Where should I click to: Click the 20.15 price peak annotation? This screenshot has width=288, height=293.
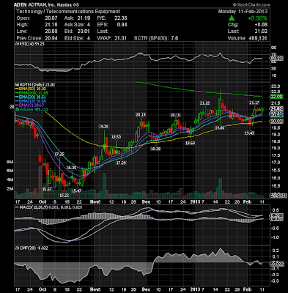(175, 115)
